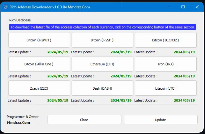Click the Tron (TRX) button

(165, 64)
